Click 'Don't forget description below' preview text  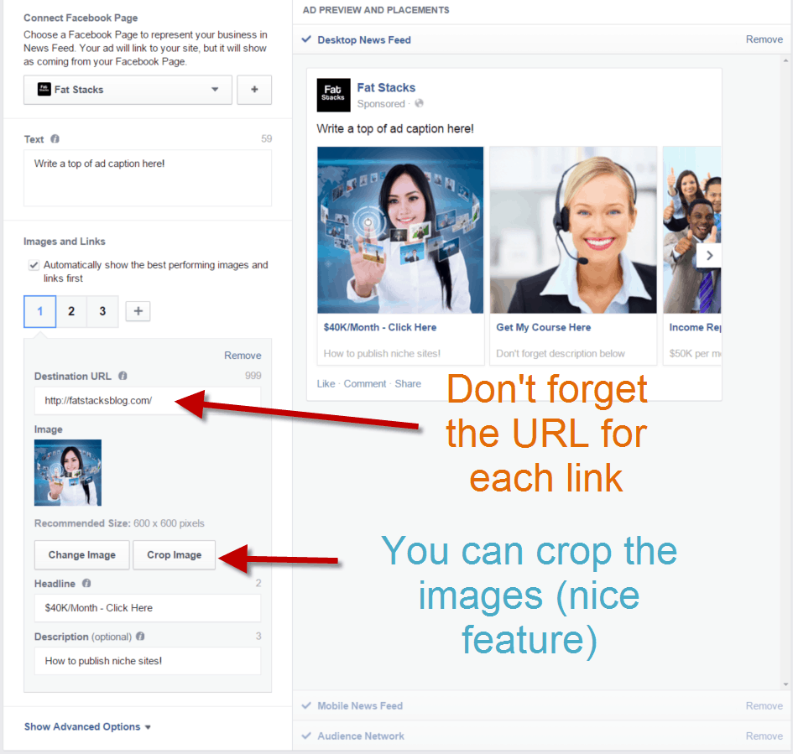561,354
